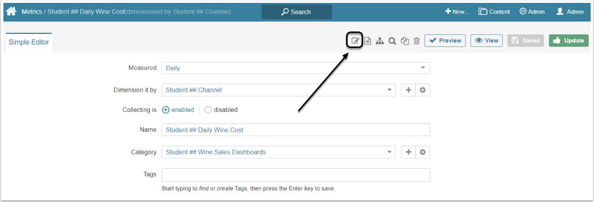Open the Dimension it by dropdown

(279, 90)
